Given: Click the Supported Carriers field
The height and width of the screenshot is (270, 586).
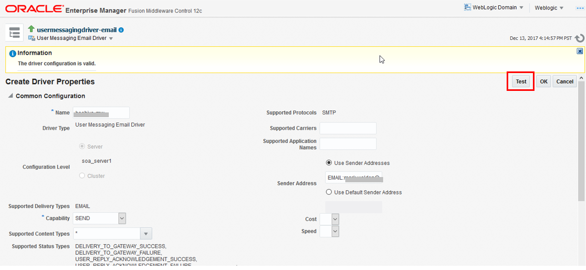Looking at the screenshot, I should 348,128.
